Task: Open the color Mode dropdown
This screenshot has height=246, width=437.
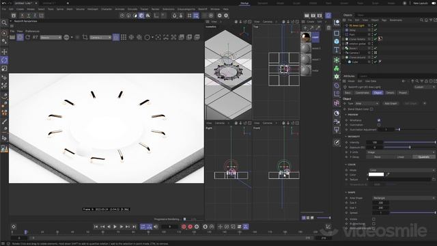Action: pos(402,170)
